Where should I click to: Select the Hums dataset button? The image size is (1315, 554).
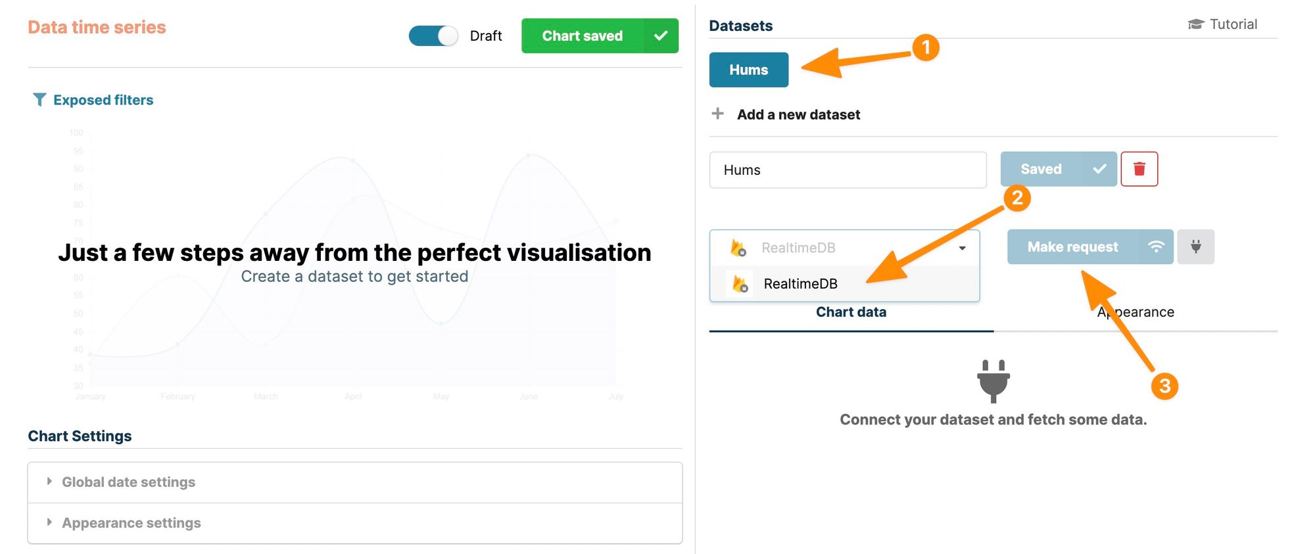[x=748, y=70]
